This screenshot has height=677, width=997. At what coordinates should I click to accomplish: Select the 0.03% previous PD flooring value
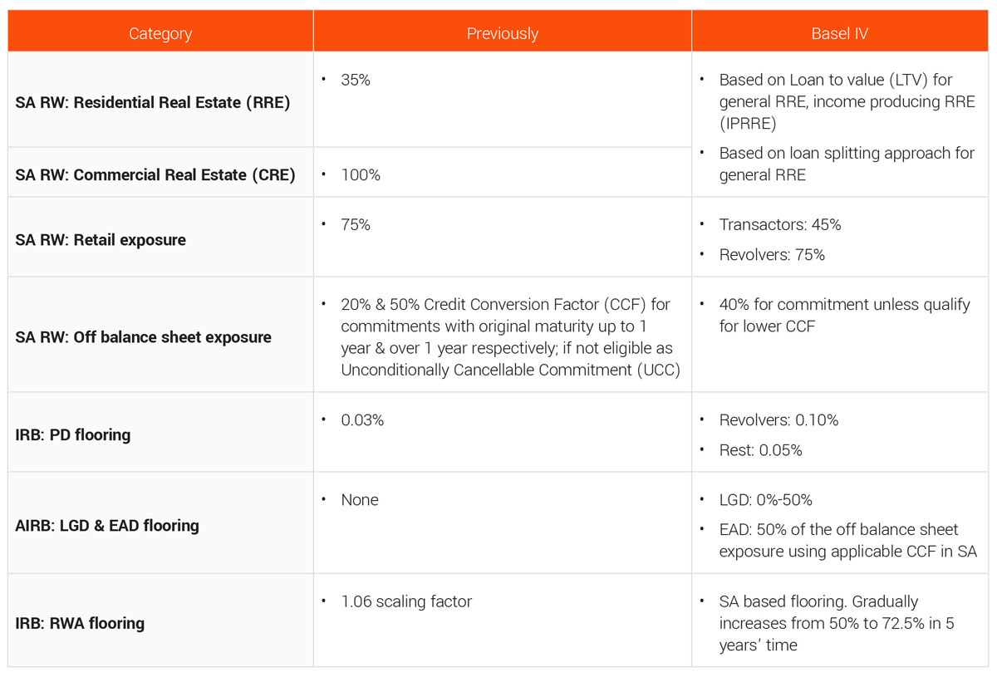click(x=362, y=420)
